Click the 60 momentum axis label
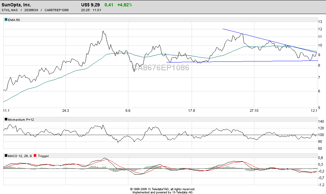 point(320,148)
